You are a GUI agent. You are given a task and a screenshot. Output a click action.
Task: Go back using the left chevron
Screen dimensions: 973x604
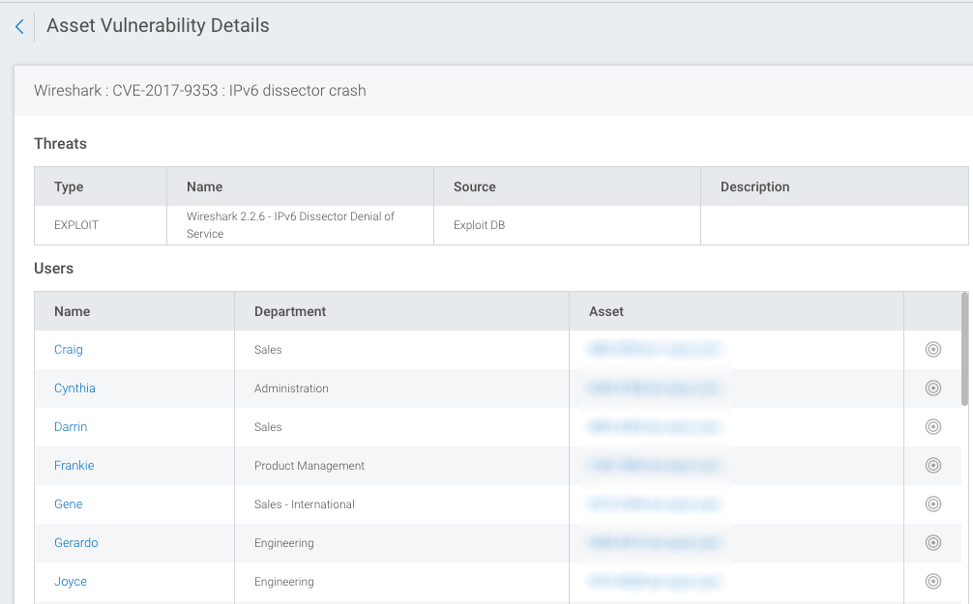coord(19,27)
